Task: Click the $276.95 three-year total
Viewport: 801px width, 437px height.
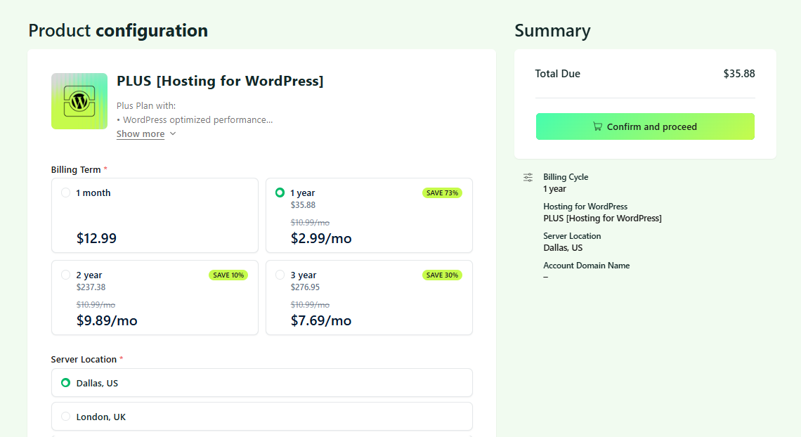Action: tap(305, 287)
